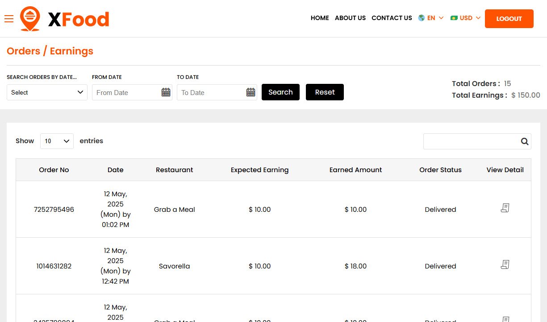Change the Show entries count dropdown
547x322 pixels.
click(57, 141)
